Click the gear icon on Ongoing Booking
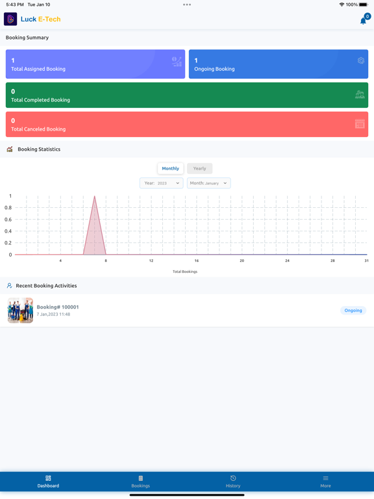 [360, 60]
